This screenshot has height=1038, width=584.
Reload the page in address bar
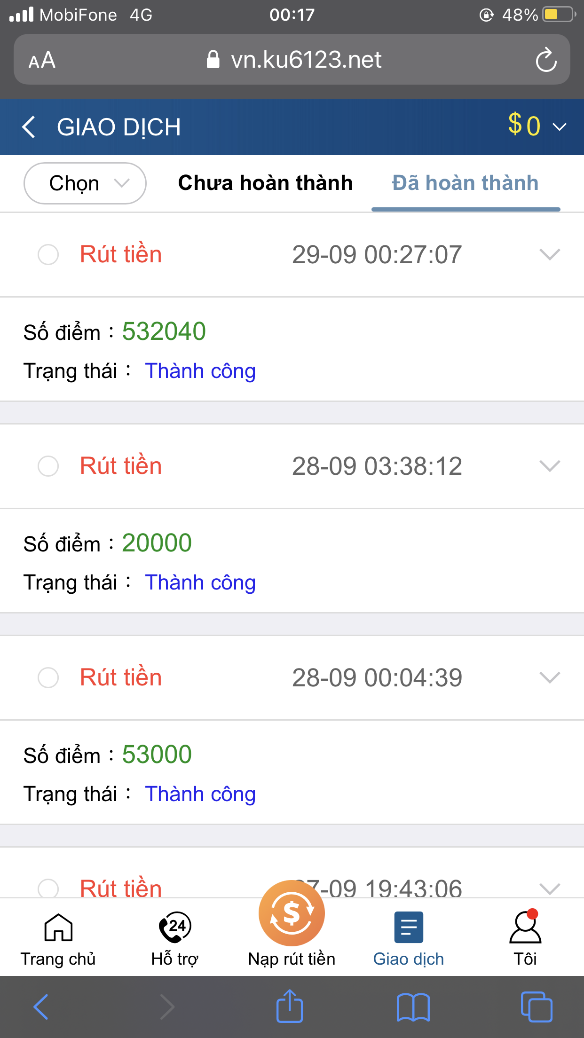click(546, 60)
